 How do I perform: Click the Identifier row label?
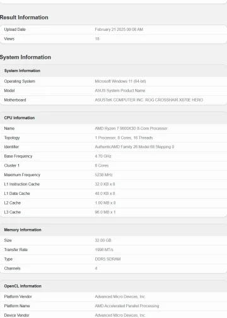11,147
